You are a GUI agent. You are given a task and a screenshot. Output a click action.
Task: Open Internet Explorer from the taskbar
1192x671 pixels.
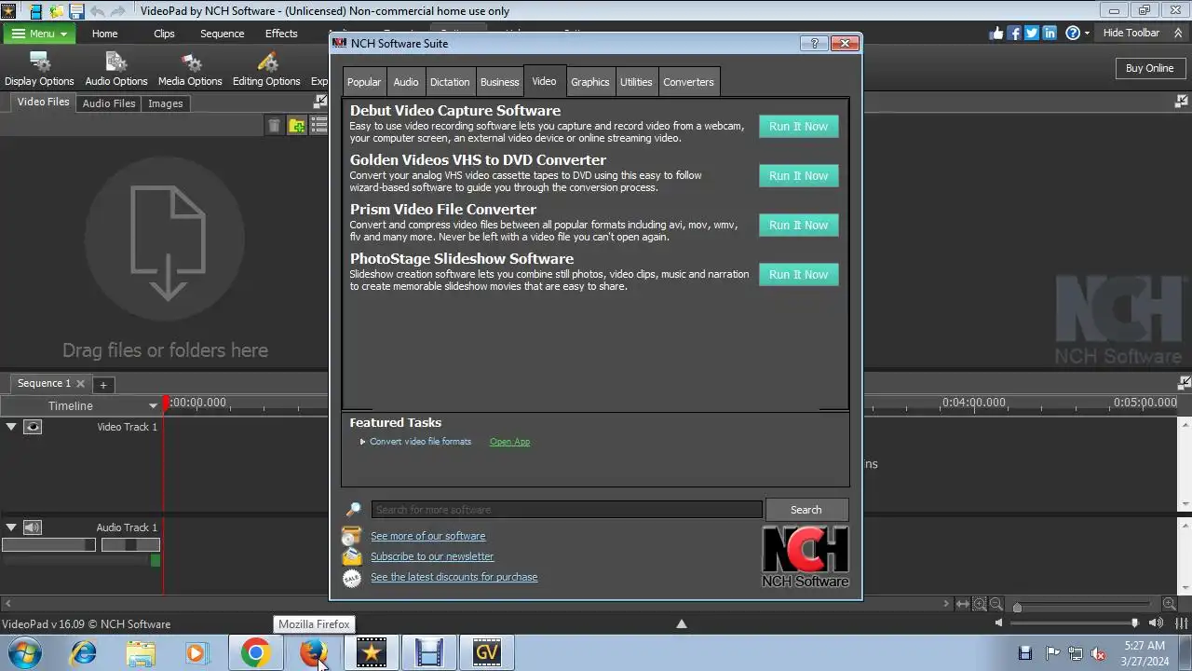(83, 652)
